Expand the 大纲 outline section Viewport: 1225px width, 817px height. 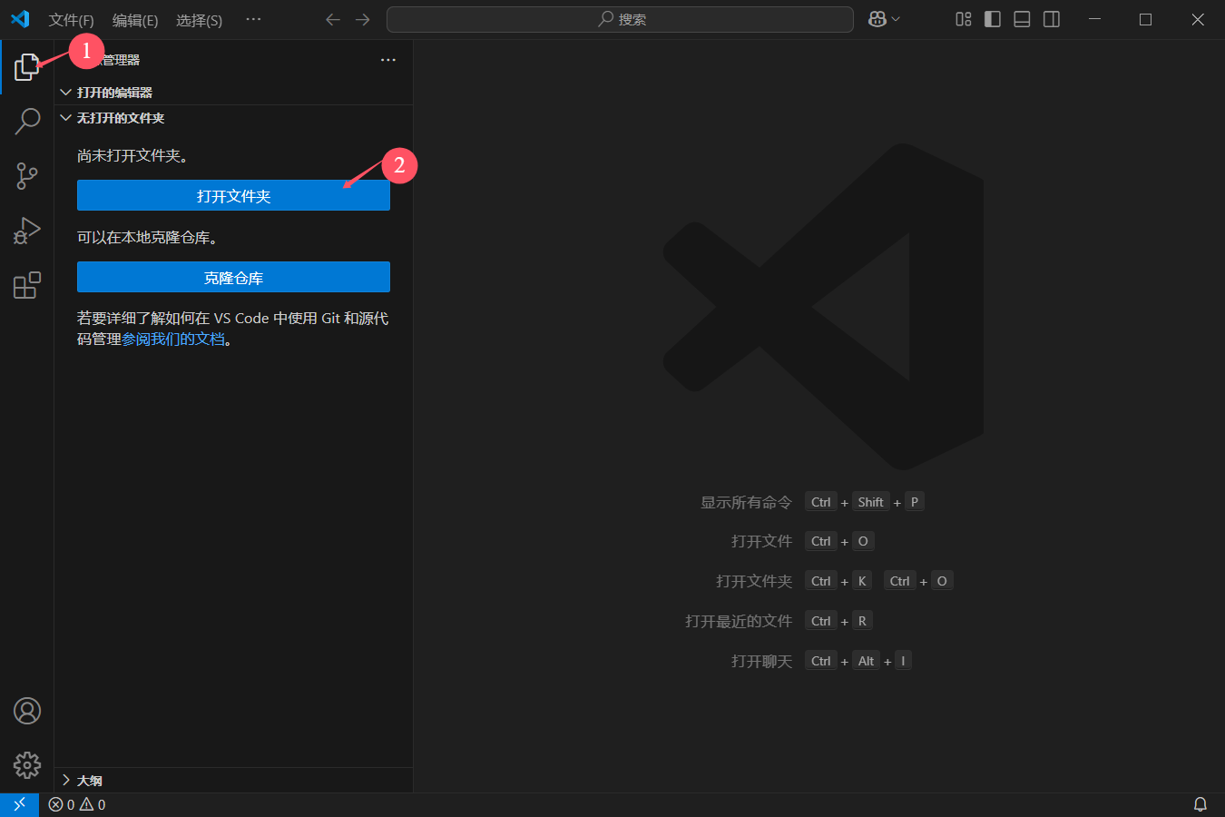(x=233, y=781)
